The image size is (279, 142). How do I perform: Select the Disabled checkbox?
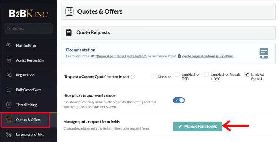click(x=153, y=77)
